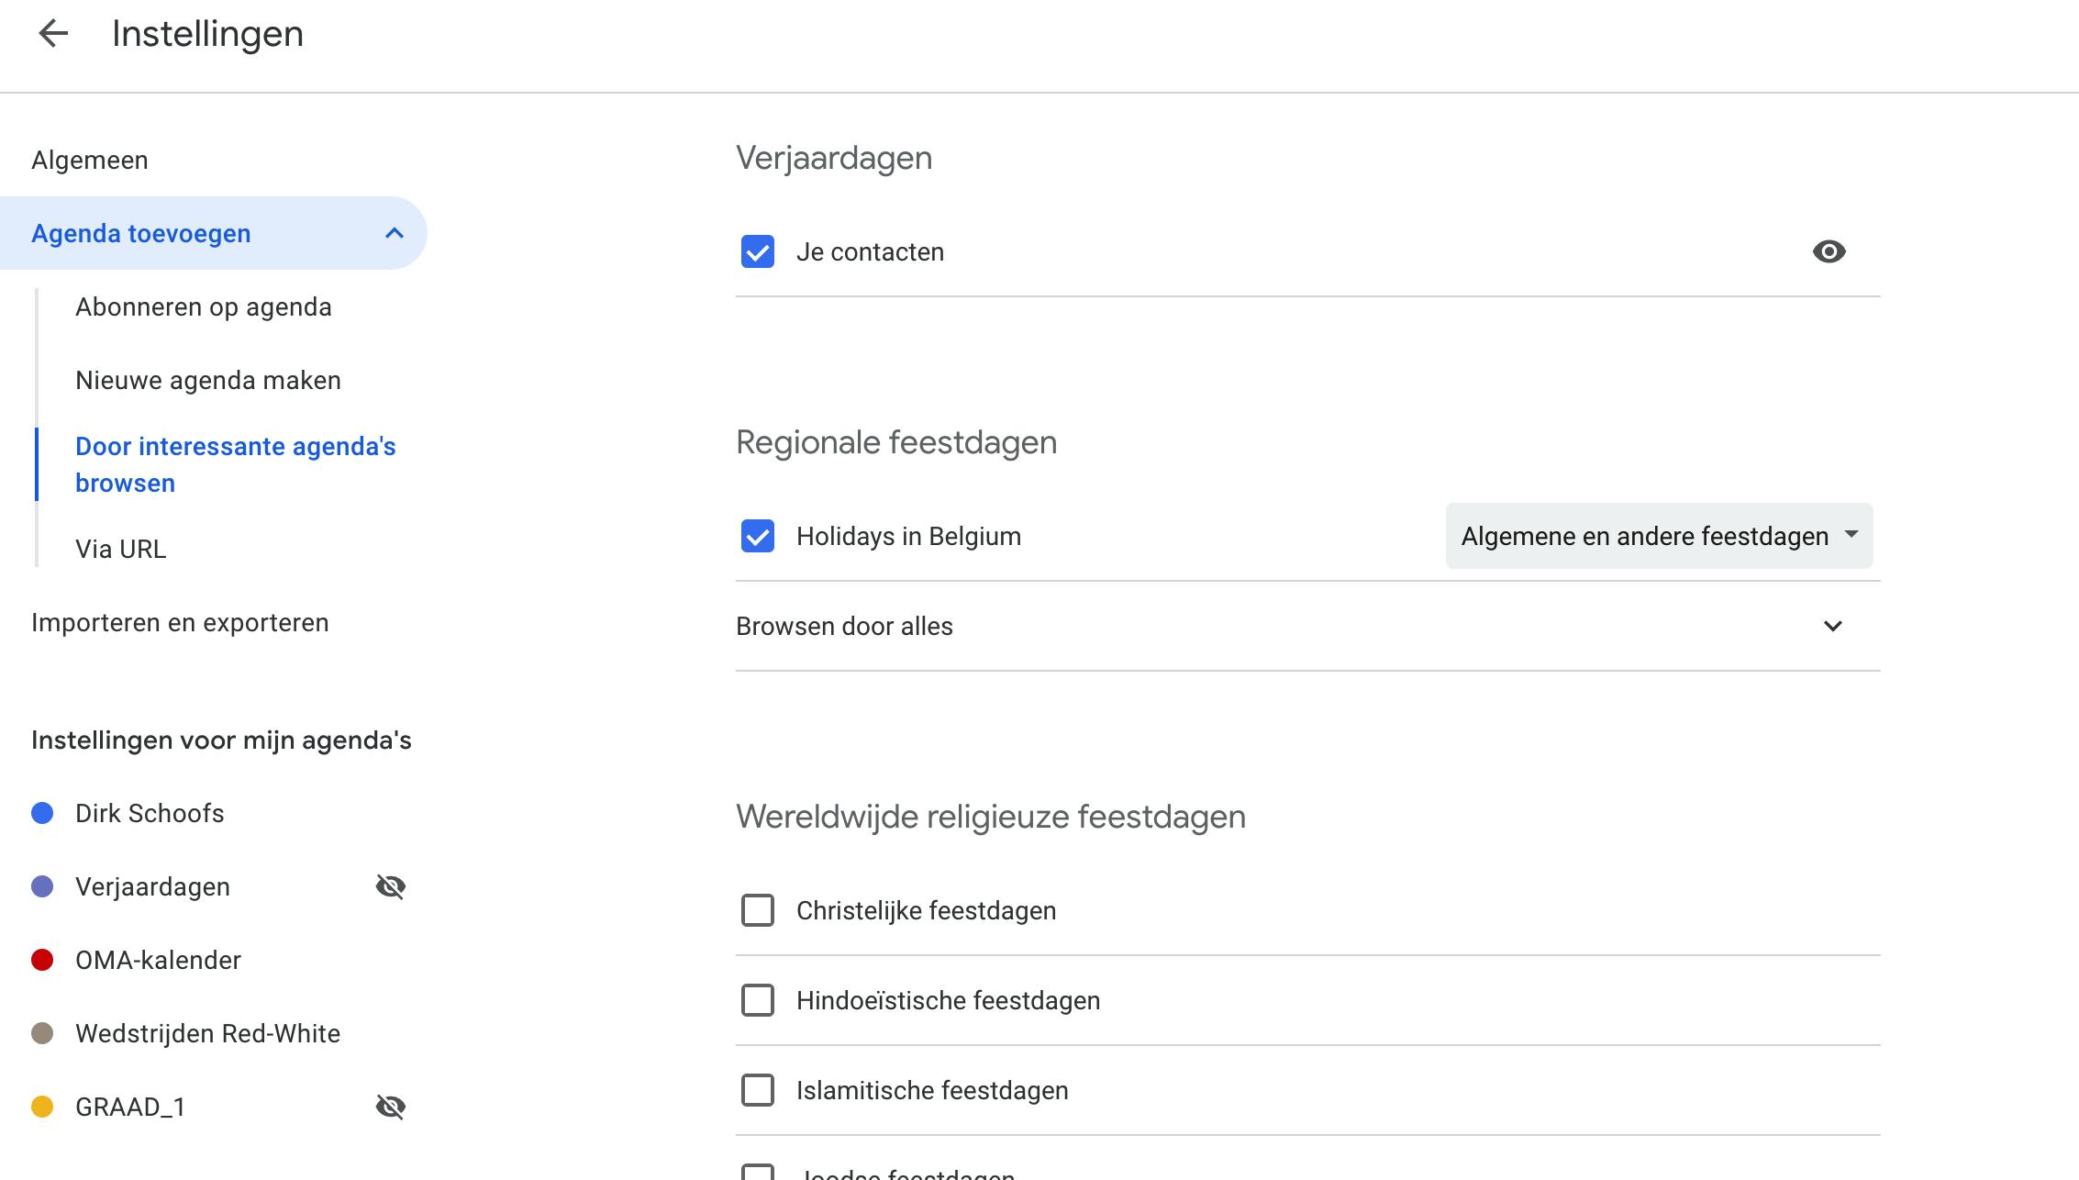Viewport: 2079px width, 1180px height.
Task: Click the blue dot of Dirk Schoofs
Action: point(42,813)
